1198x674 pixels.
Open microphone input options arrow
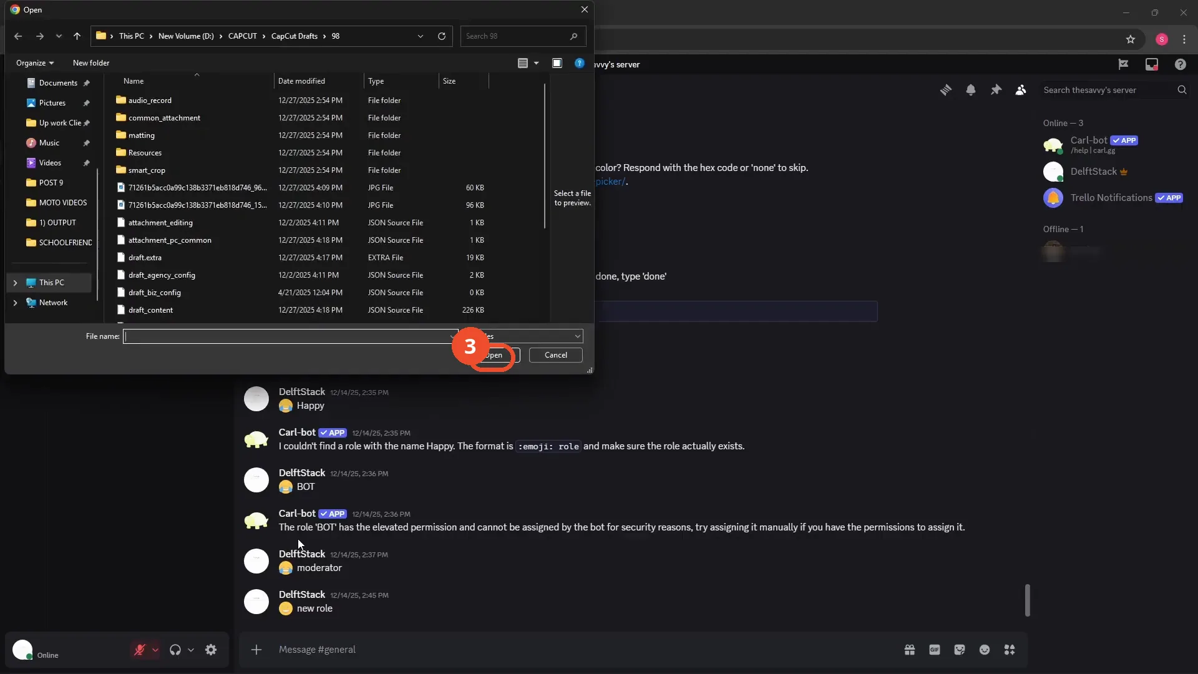tap(155, 650)
